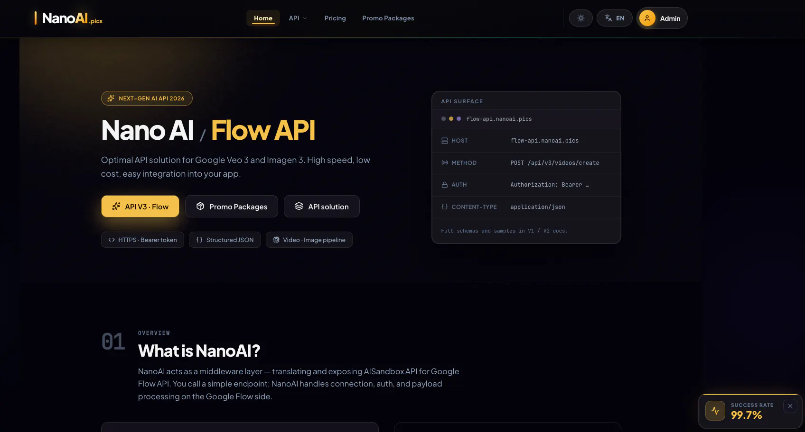Screen dimensions: 805x432
Task: Click the CONTENT-TYPE braces icon
Action: pos(445,207)
